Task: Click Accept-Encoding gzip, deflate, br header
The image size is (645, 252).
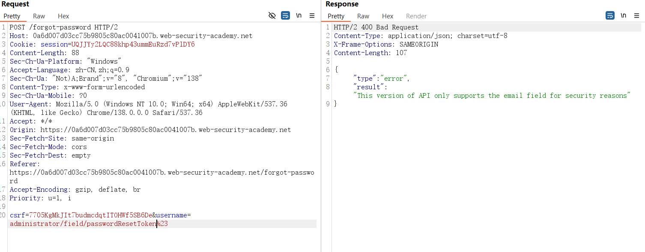Action: point(75,190)
